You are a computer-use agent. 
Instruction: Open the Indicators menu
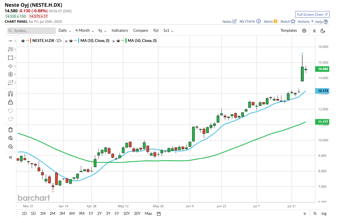click(x=120, y=31)
